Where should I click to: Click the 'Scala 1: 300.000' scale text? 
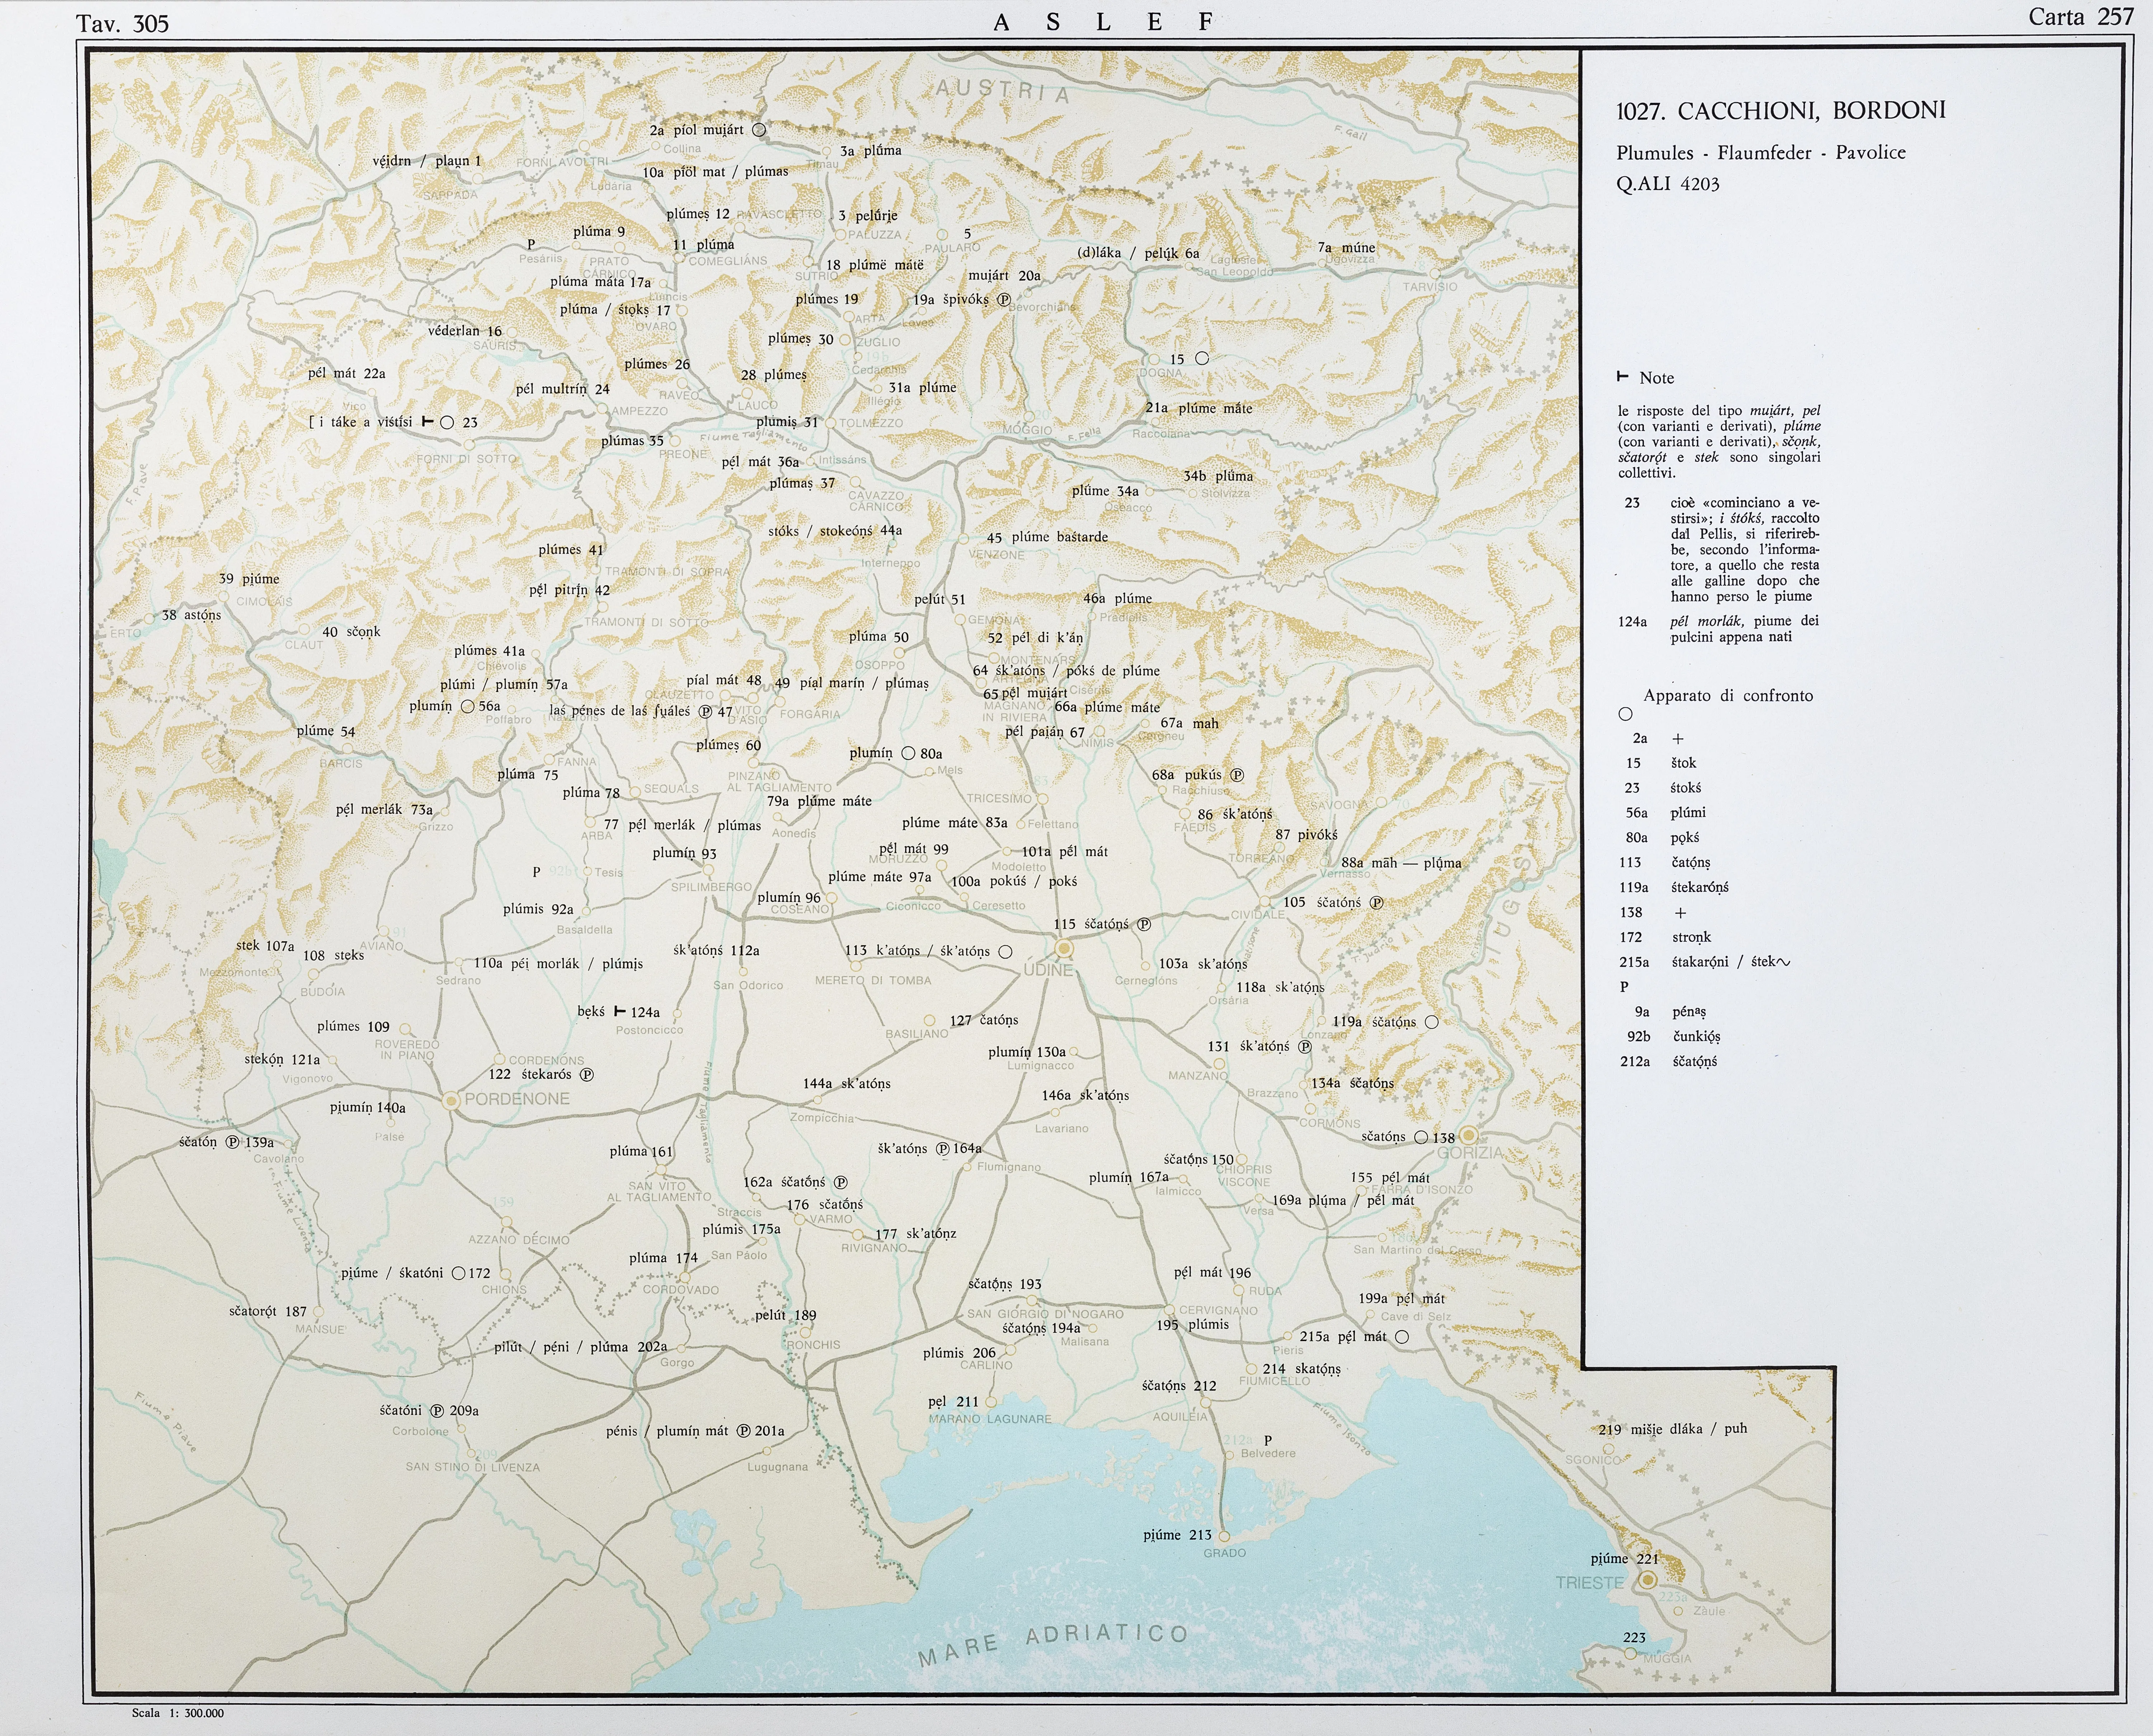[178, 1713]
